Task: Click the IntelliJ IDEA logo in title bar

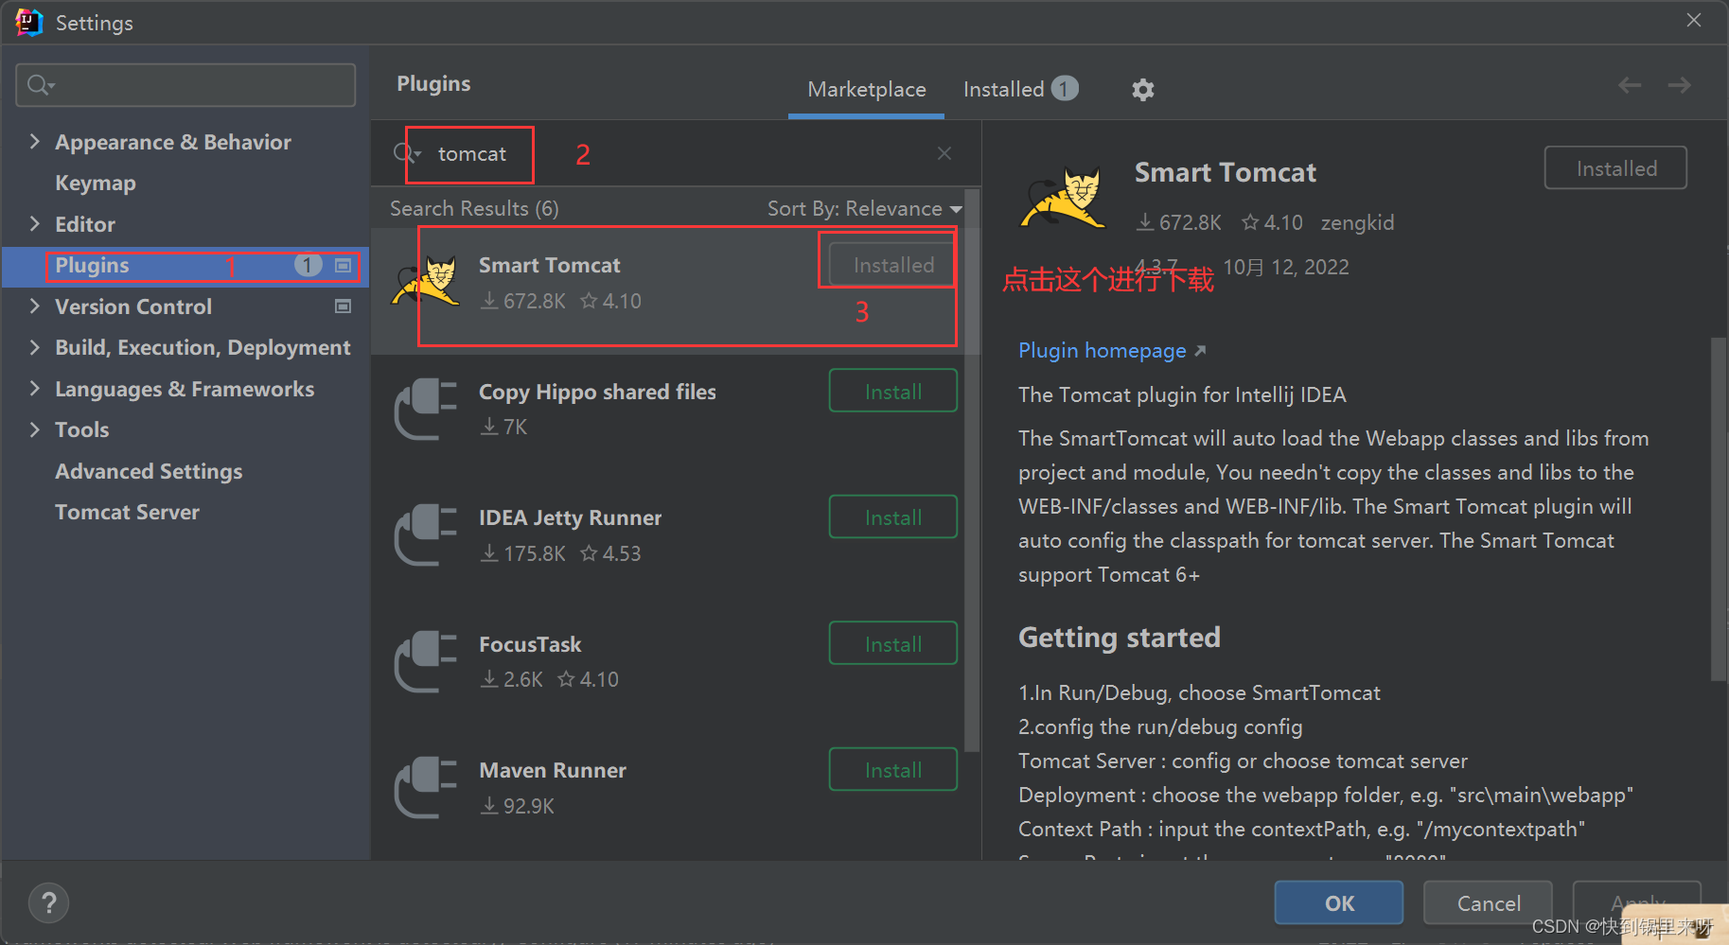Action: coord(29,22)
